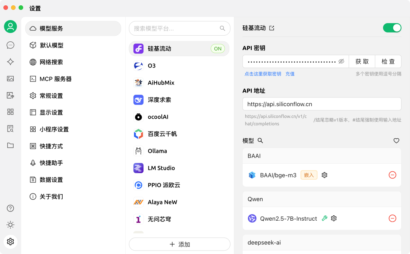Open the agents sparkle icon in the sidebar
Screen dimensions: 410x254
(11, 62)
